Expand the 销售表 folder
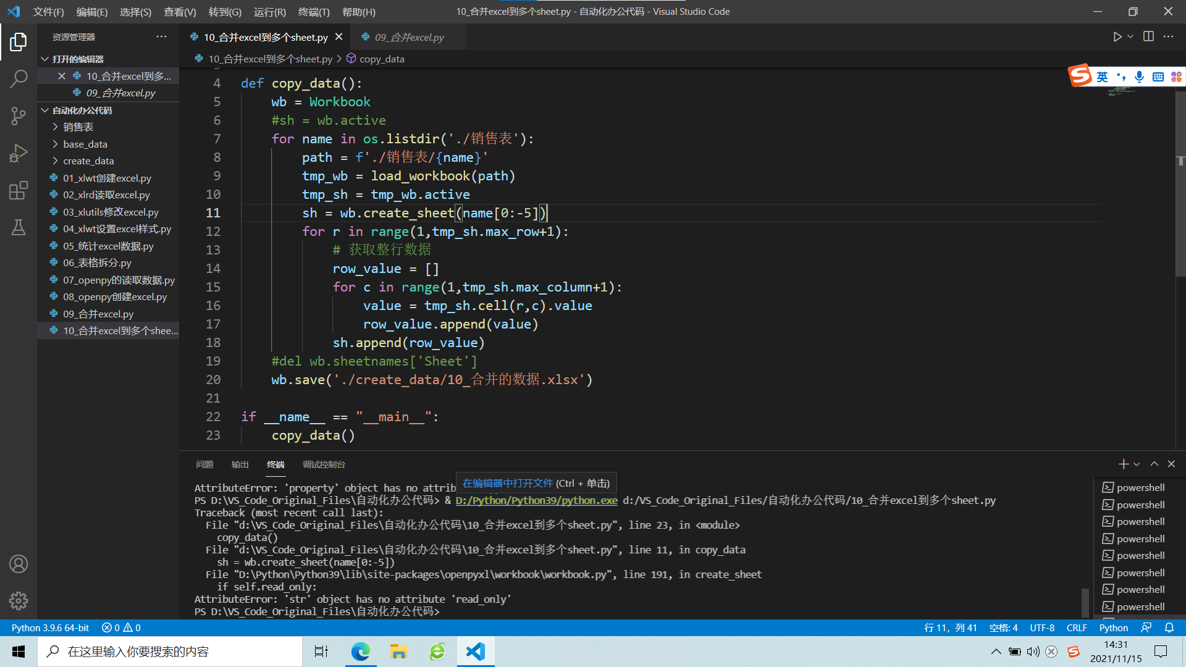 [x=78, y=127]
